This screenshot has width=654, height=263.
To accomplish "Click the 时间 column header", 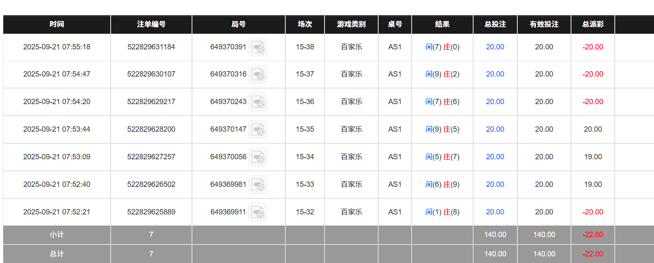I will pyautogui.click(x=57, y=24).
